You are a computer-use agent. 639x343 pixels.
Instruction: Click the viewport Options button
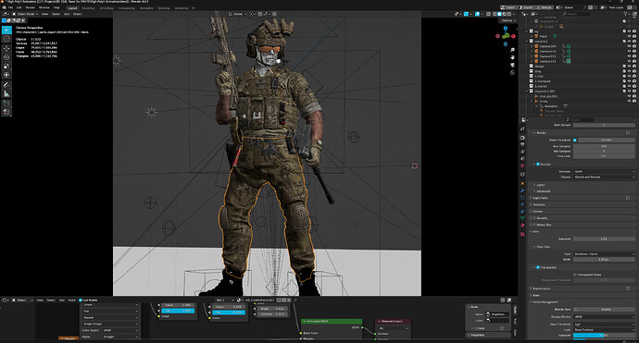tap(508, 20)
